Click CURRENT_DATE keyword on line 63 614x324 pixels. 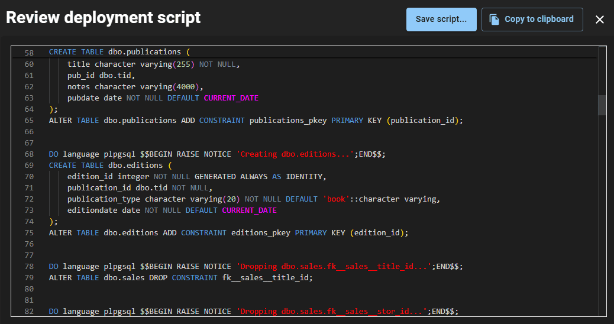pyautogui.click(x=231, y=98)
